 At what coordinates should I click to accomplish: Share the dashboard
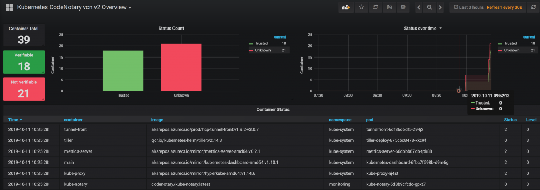(375, 7)
